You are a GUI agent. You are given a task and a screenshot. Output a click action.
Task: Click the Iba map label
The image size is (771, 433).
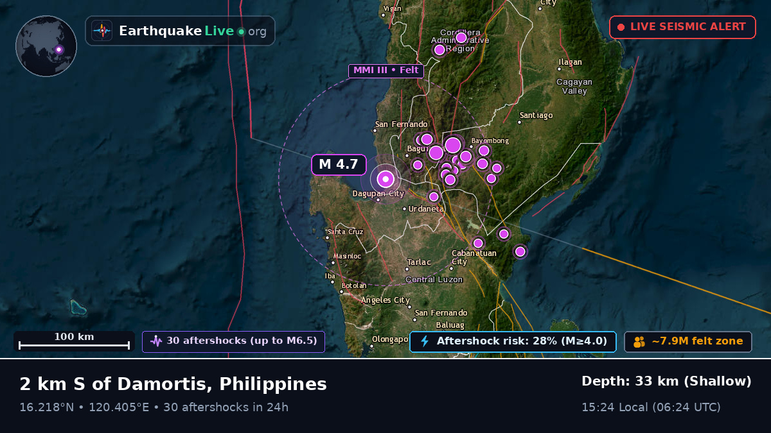[x=330, y=276]
